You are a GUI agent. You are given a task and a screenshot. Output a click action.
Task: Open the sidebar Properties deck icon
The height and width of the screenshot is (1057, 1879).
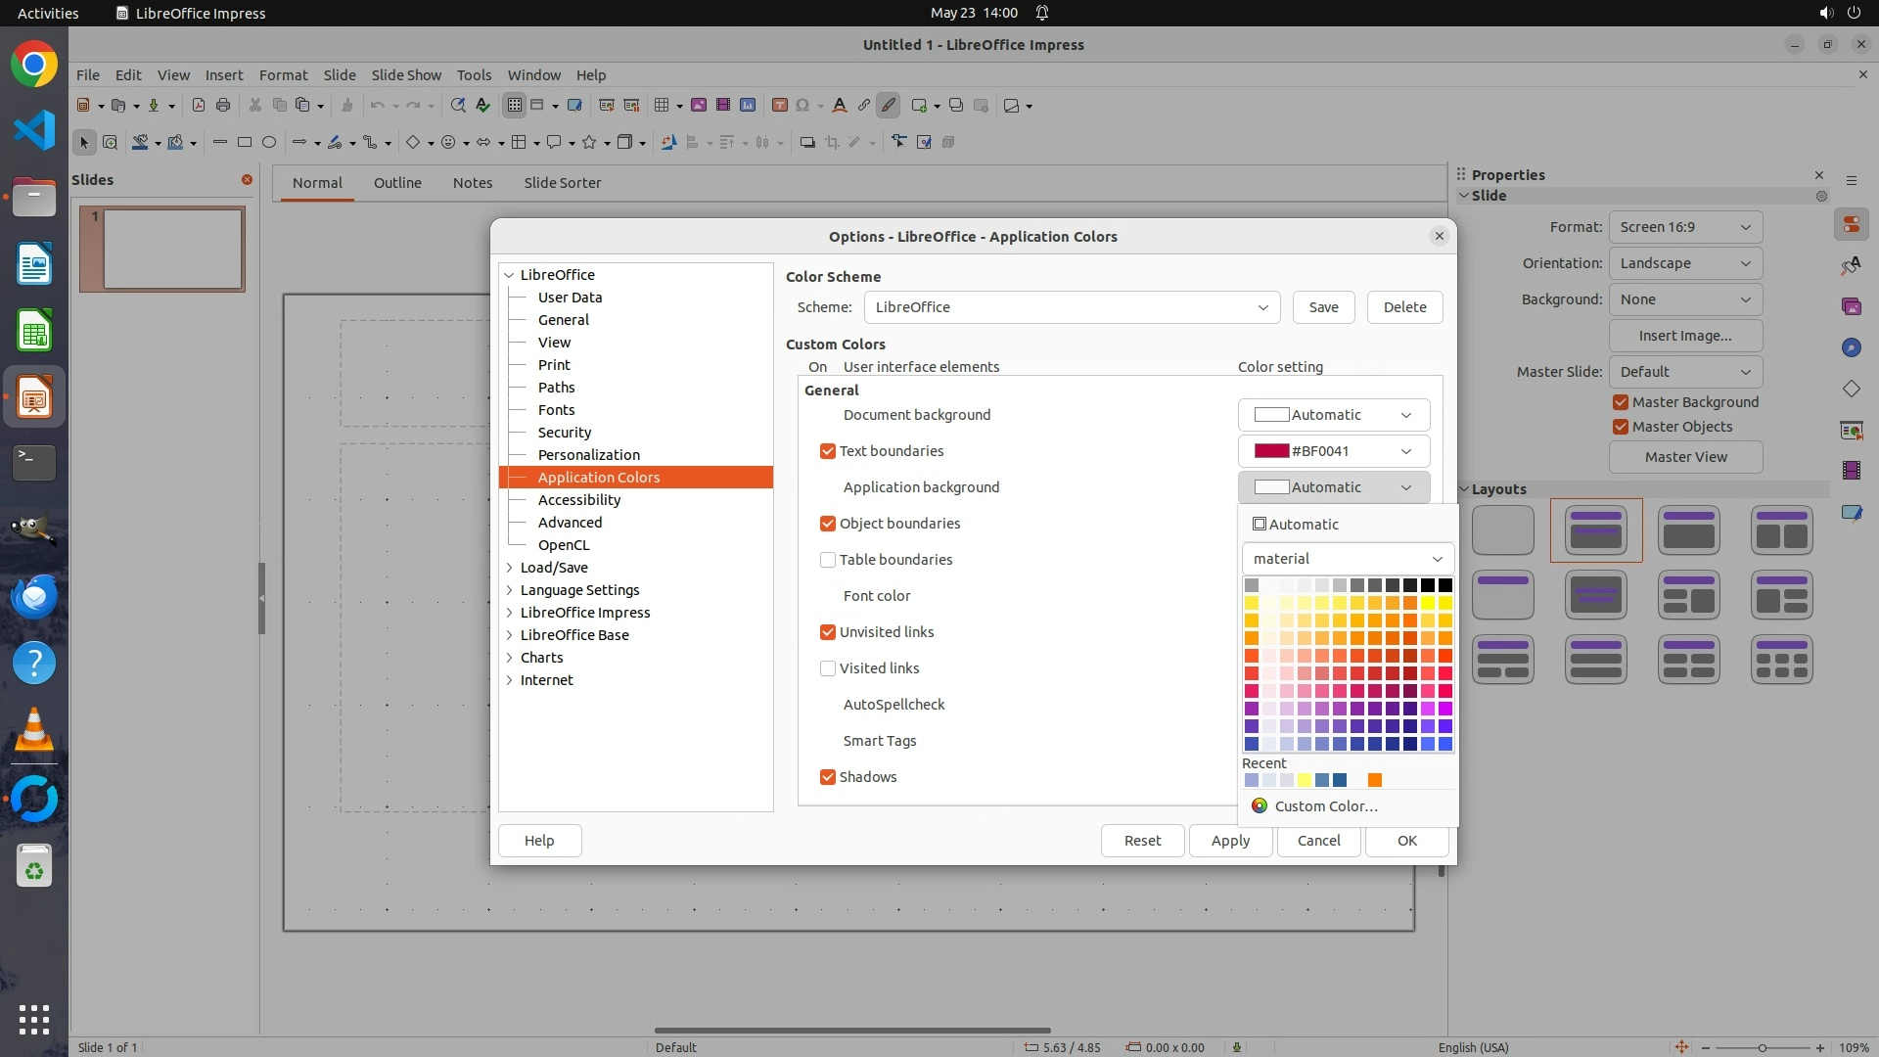pyautogui.click(x=1851, y=225)
